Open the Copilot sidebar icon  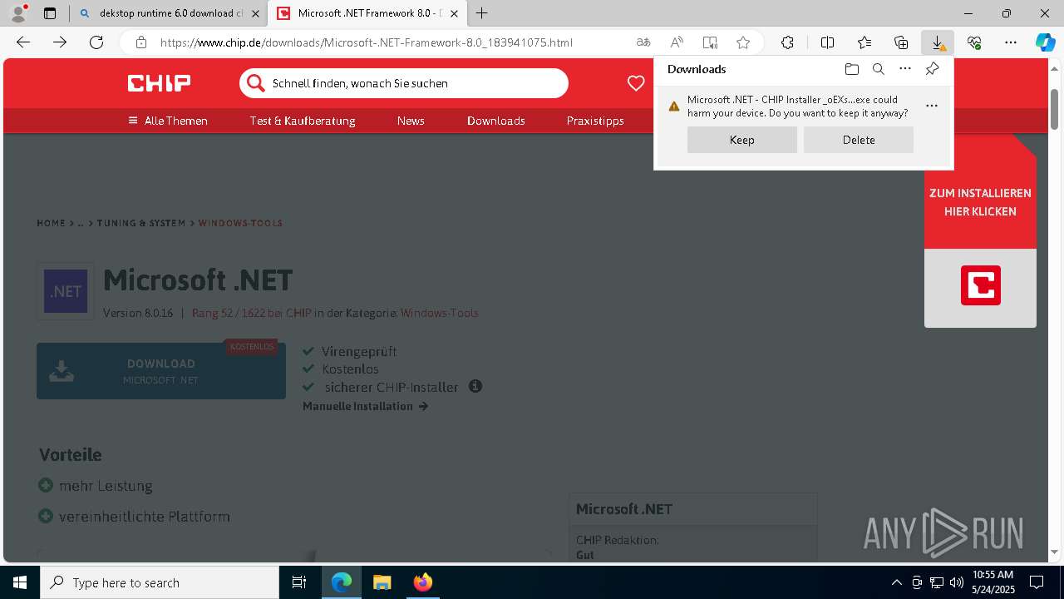(x=1046, y=42)
